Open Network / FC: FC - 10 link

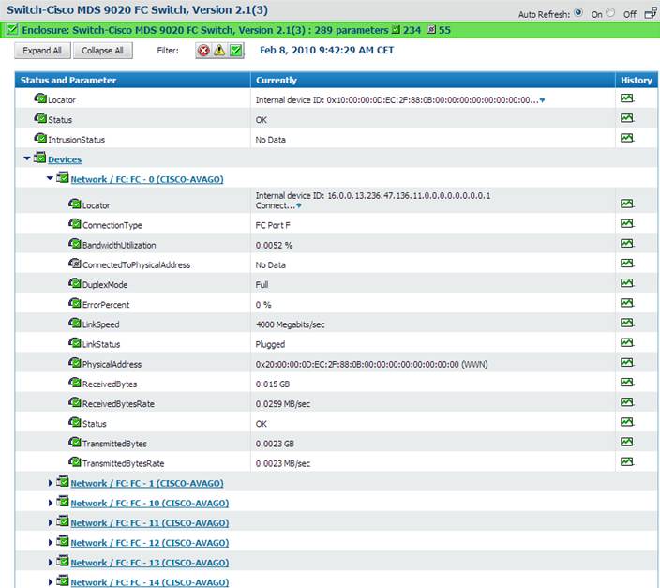148,503
